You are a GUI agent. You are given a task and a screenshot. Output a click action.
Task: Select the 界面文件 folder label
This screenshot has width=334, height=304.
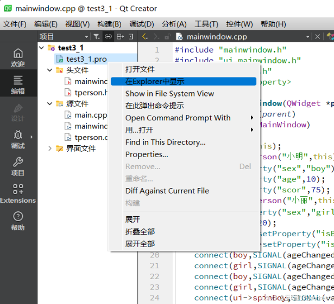pos(81,148)
